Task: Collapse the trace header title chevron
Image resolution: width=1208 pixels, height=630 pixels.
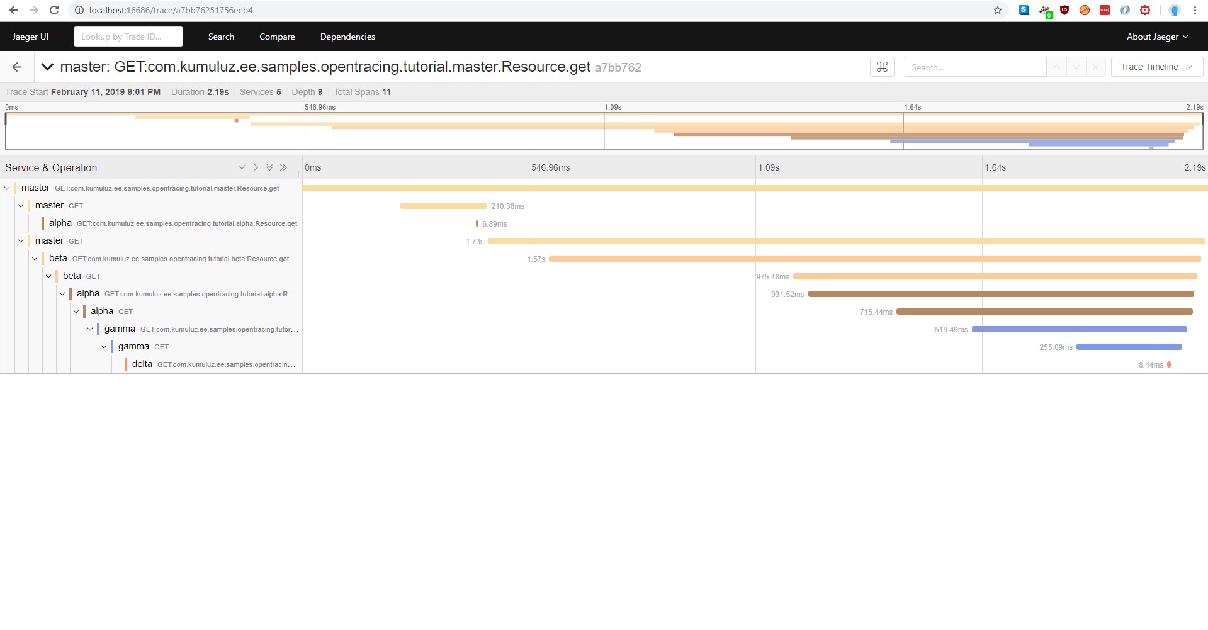Action: [x=47, y=67]
